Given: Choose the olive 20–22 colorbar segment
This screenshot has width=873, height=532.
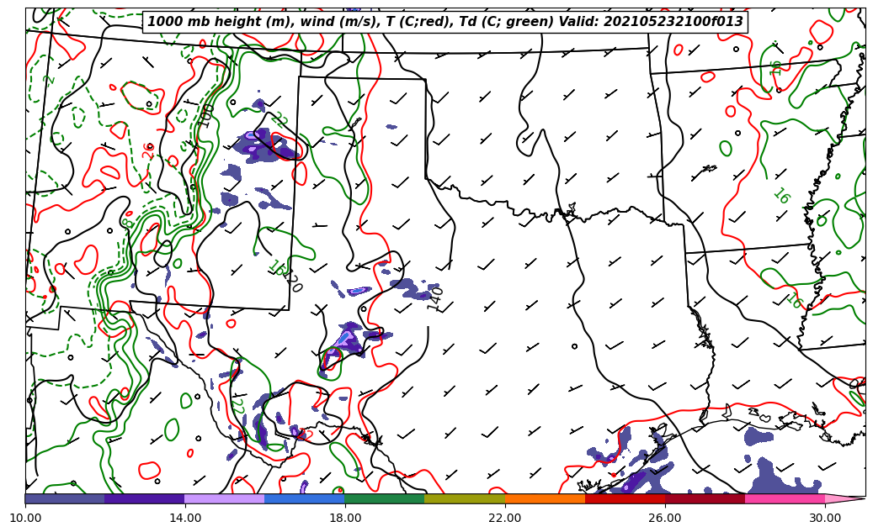Looking at the screenshot, I should (x=465, y=498).
